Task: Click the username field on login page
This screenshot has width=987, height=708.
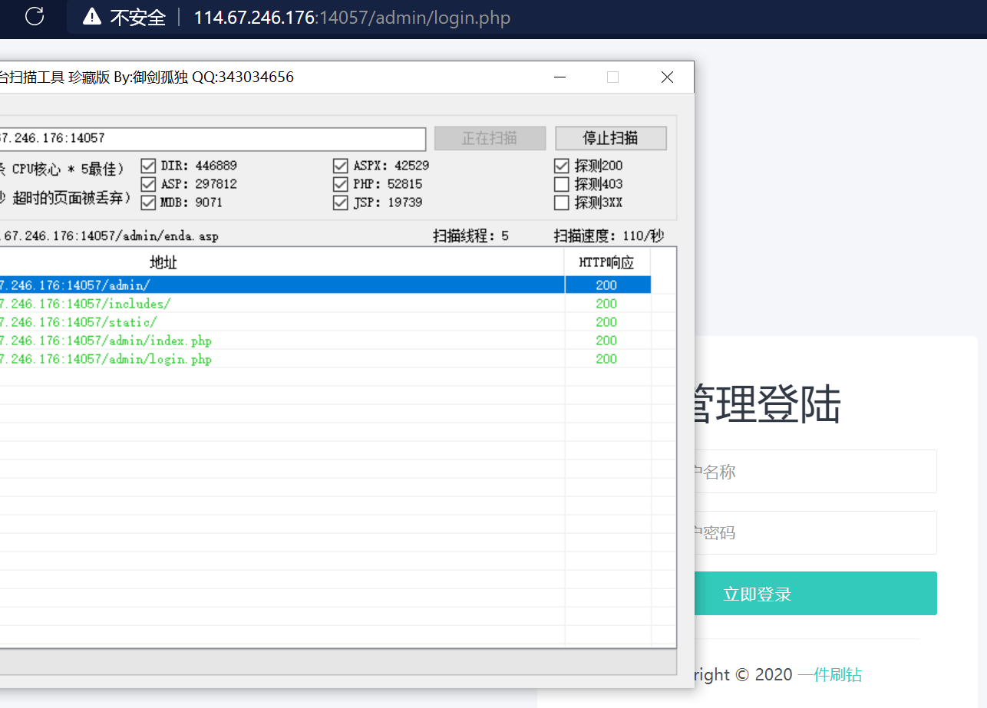Action: 815,471
